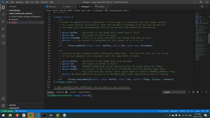Open the View menu

click(x=27, y=2)
